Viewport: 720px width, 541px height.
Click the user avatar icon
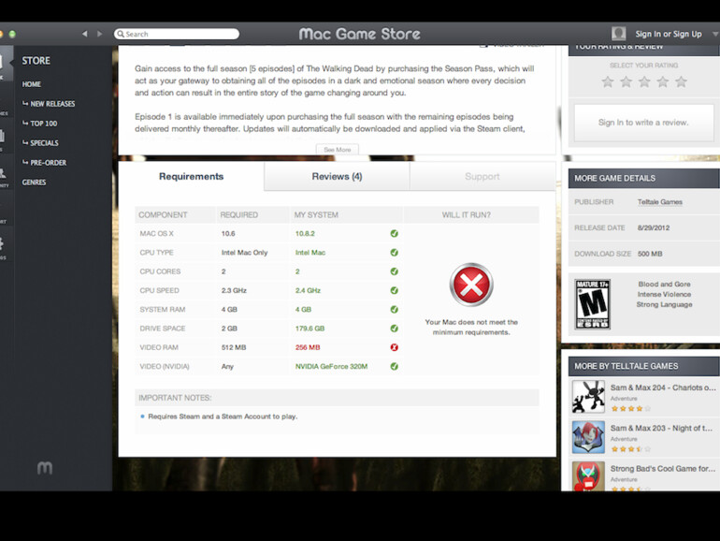click(x=618, y=34)
